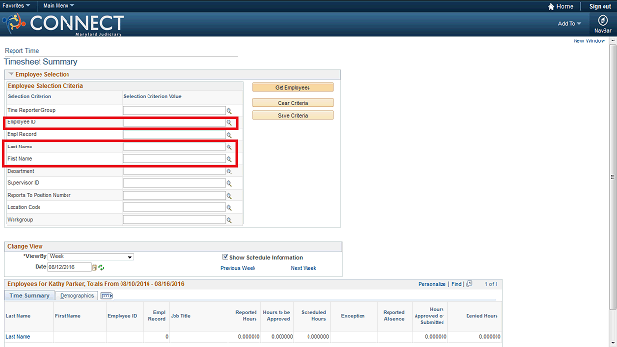This screenshot has width=617, height=347.
Task: Click the Home house icon
Action: [x=550, y=7]
